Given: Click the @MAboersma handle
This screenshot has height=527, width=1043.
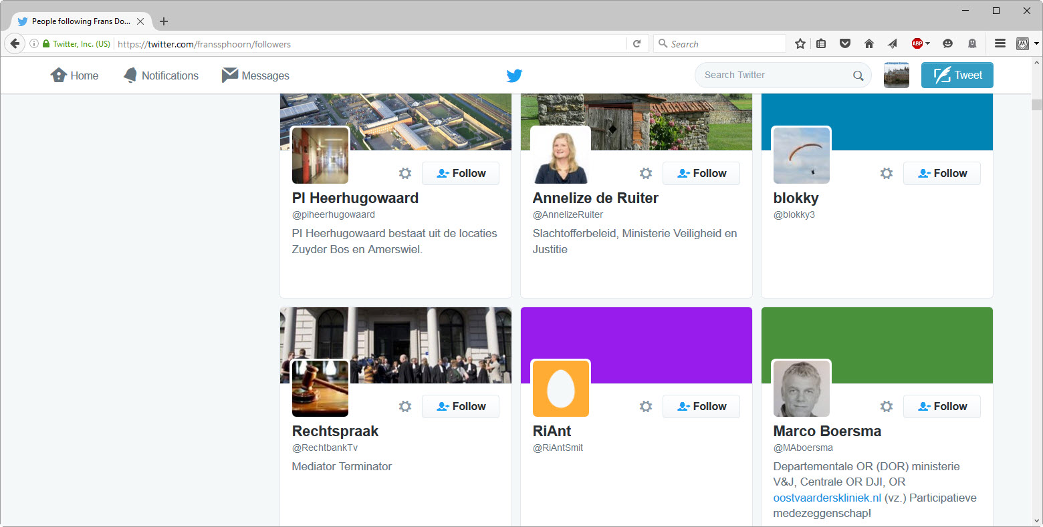Looking at the screenshot, I should (x=803, y=448).
